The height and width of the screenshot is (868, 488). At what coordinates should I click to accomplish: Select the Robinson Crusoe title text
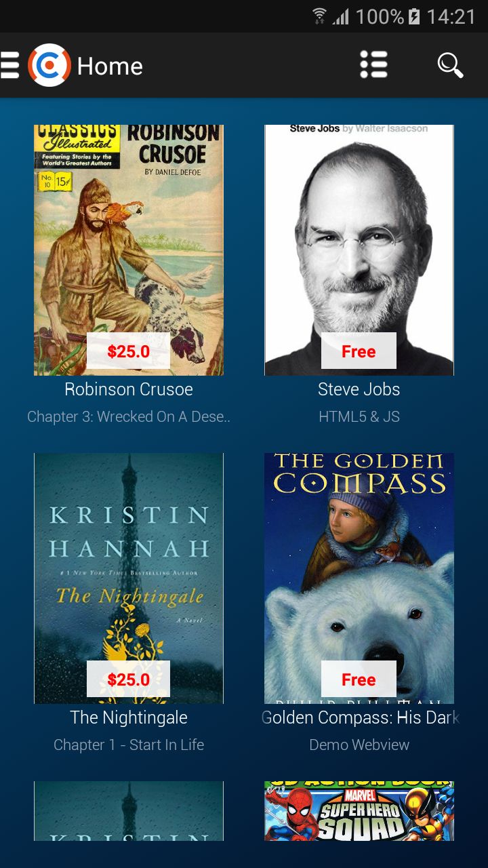(x=129, y=389)
